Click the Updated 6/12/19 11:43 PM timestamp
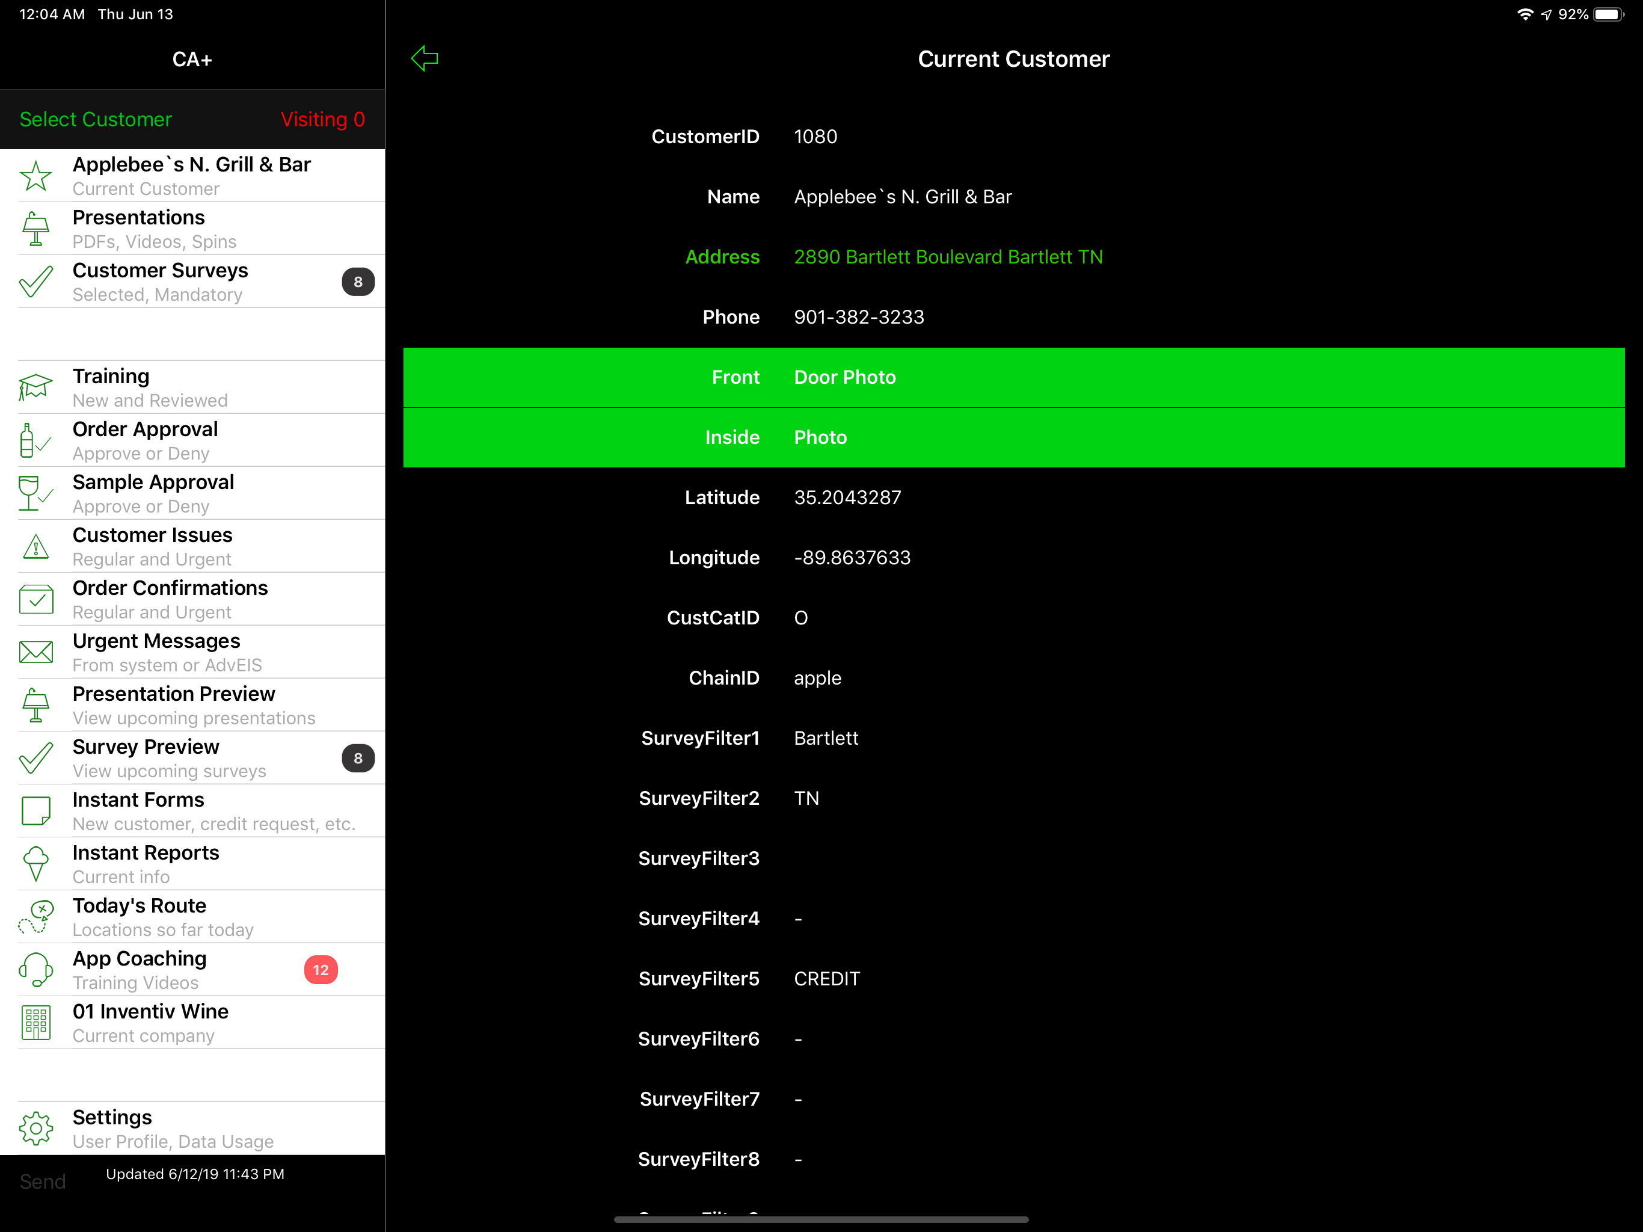 (195, 1174)
